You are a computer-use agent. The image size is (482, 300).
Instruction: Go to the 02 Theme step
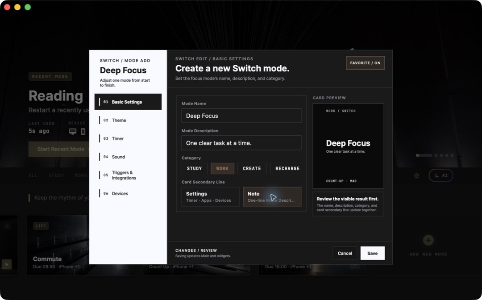128,120
